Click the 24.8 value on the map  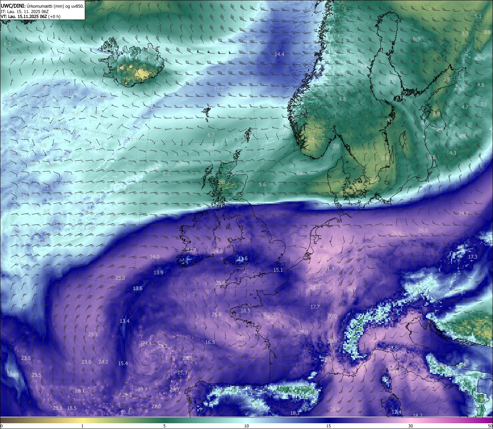pyautogui.click(x=218, y=251)
